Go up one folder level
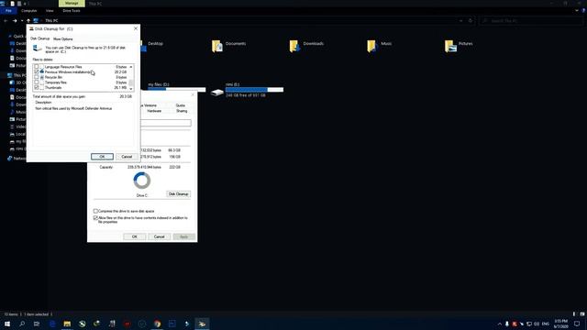 [28, 20]
